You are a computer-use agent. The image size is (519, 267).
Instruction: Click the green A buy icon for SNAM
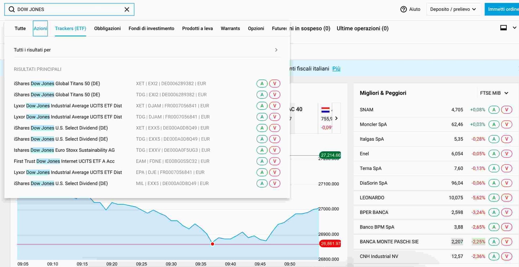click(x=494, y=110)
